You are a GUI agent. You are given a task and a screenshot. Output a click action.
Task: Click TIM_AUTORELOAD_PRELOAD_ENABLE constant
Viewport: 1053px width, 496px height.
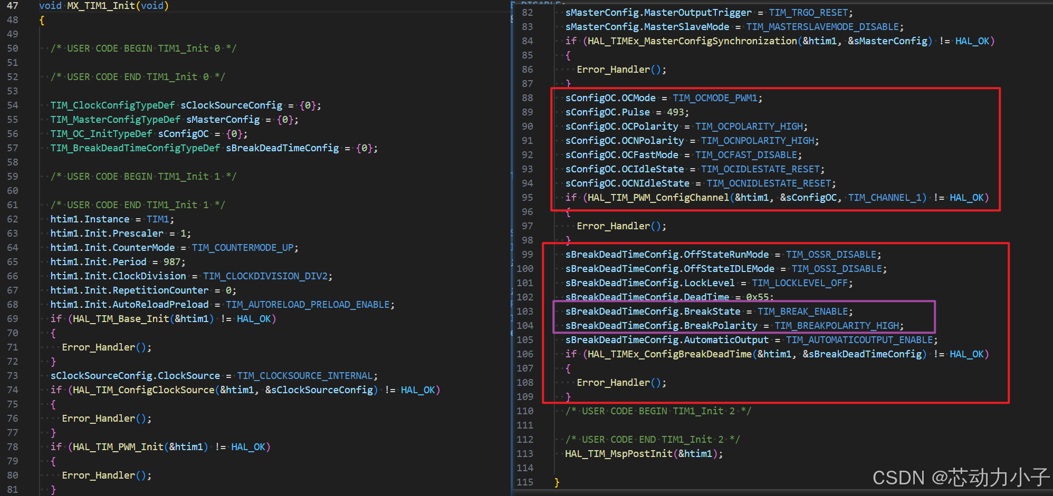(308, 305)
